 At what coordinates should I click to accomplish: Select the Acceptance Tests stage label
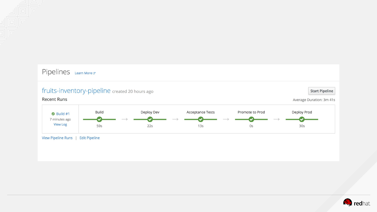(x=201, y=112)
